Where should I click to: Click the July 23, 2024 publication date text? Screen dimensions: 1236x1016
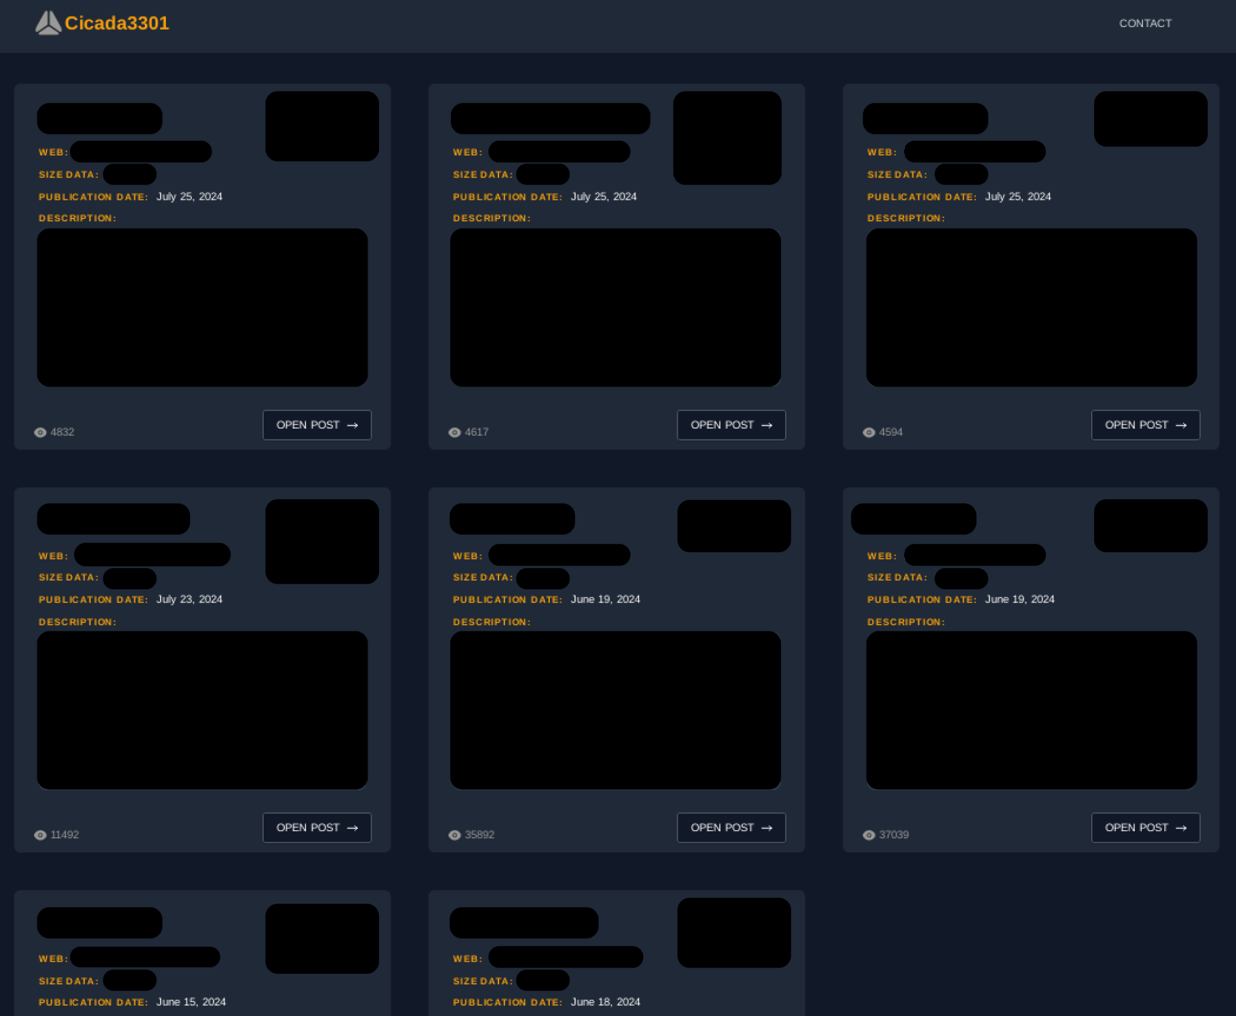pyautogui.click(x=189, y=599)
